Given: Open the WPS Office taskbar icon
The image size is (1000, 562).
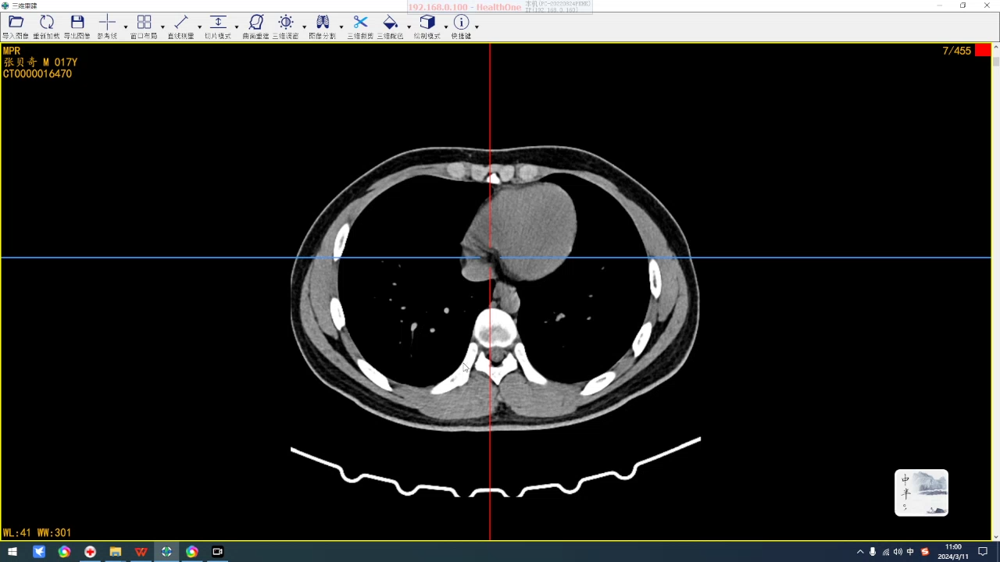Looking at the screenshot, I should click(x=141, y=552).
